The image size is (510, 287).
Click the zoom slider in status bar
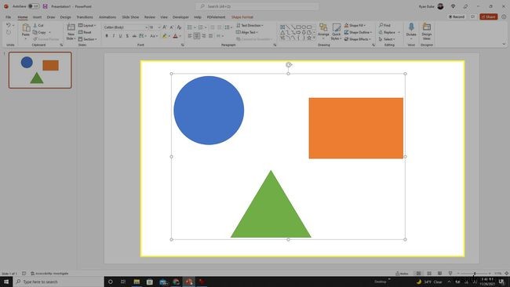pos(474,274)
